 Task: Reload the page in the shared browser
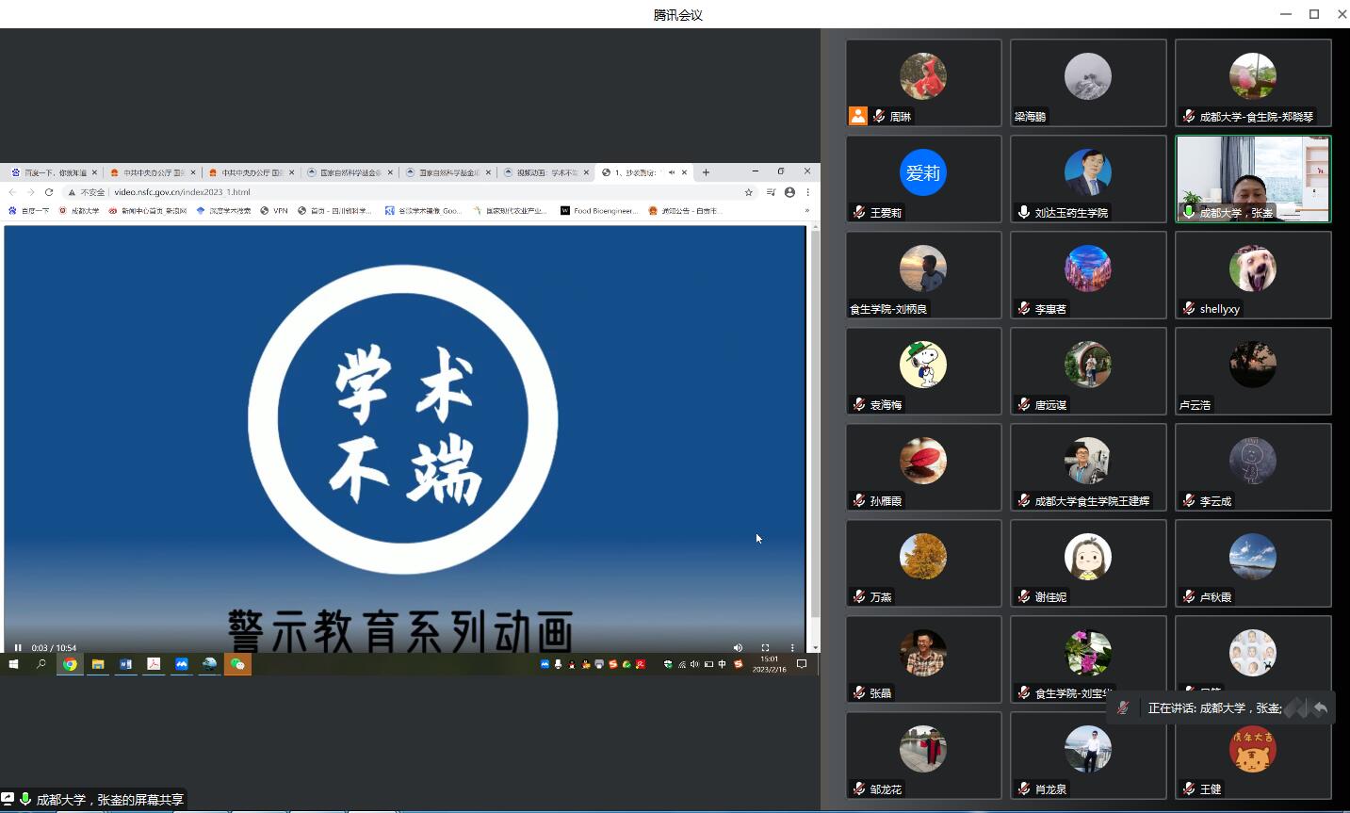click(x=49, y=192)
